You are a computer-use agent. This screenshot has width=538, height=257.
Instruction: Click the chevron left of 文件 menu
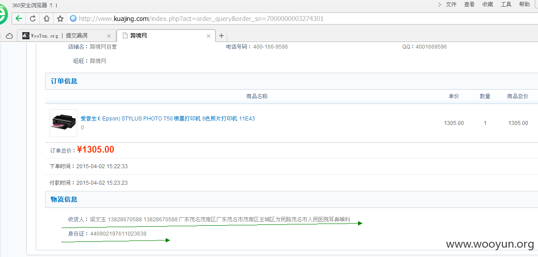pos(440,4)
